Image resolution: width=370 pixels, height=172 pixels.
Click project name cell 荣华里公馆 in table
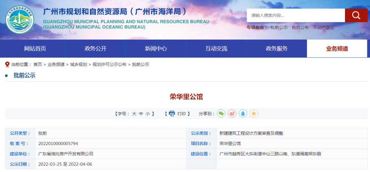(230, 144)
